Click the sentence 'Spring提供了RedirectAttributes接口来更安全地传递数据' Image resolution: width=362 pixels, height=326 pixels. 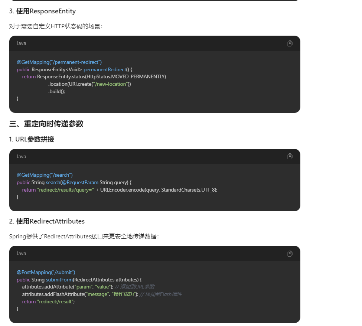click(x=84, y=237)
